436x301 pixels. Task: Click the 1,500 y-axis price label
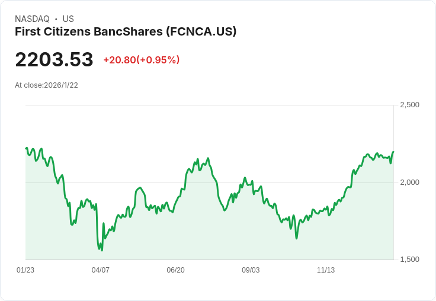409,260
